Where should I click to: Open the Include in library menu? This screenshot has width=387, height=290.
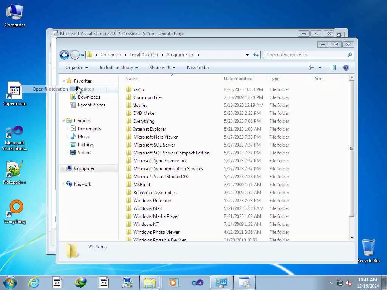119,68
